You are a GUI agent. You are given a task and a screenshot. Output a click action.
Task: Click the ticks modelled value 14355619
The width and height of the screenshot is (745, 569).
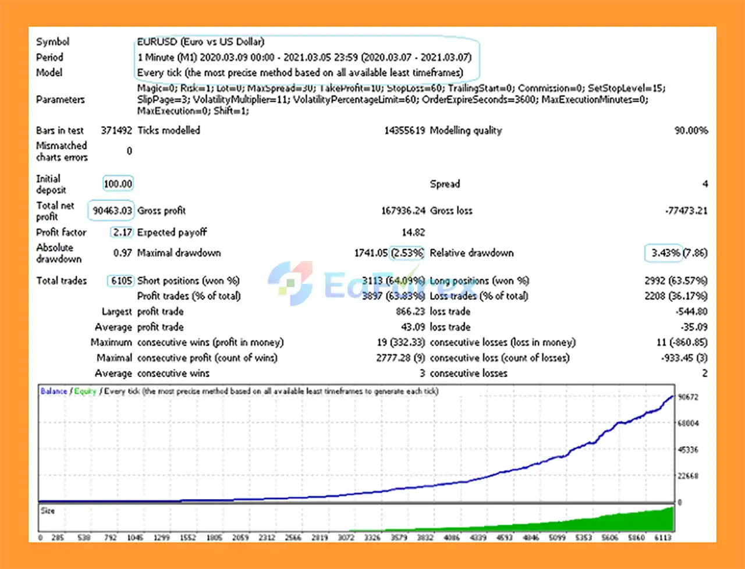point(404,131)
